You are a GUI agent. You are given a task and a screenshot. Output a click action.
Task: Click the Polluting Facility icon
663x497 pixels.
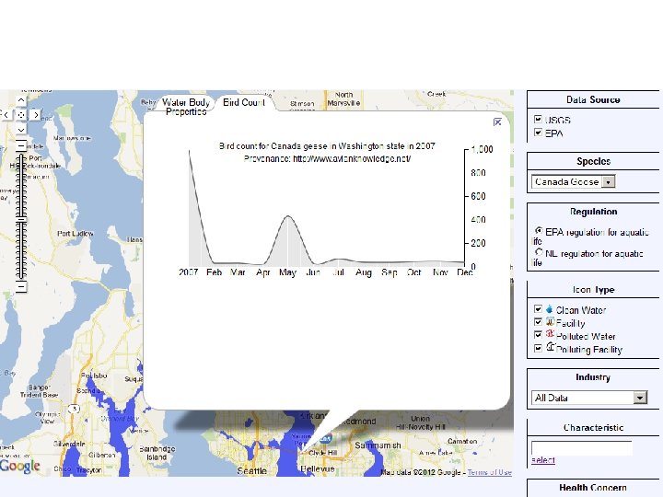click(x=550, y=347)
